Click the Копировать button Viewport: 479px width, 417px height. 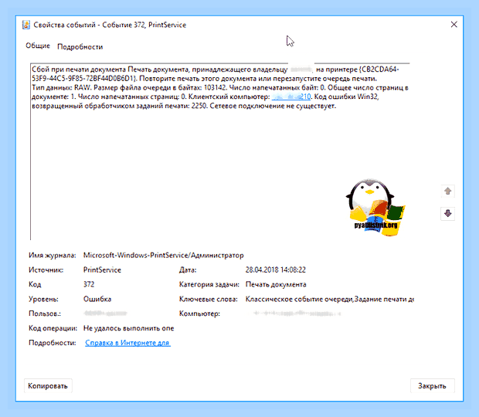coord(48,386)
